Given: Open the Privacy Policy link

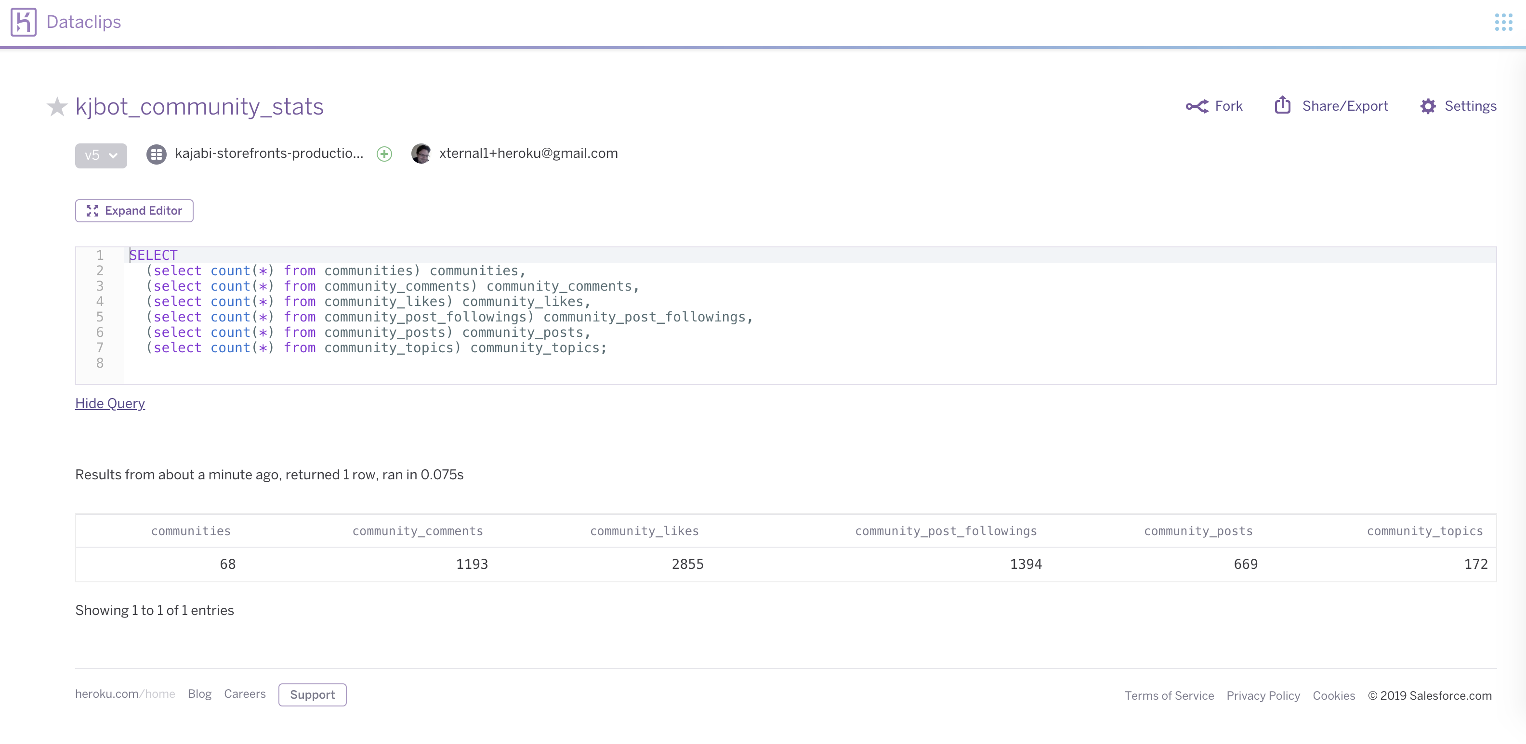Looking at the screenshot, I should pyautogui.click(x=1263, y=695).
